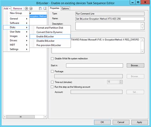Click the tree horizontal scrollbar thumb
The image size is (151, 127).
tap(21, 117)
